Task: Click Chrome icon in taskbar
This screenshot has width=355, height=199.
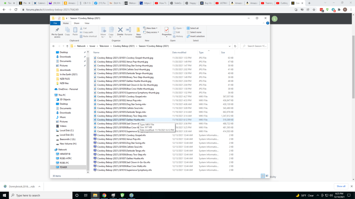Action: [104, 195]
